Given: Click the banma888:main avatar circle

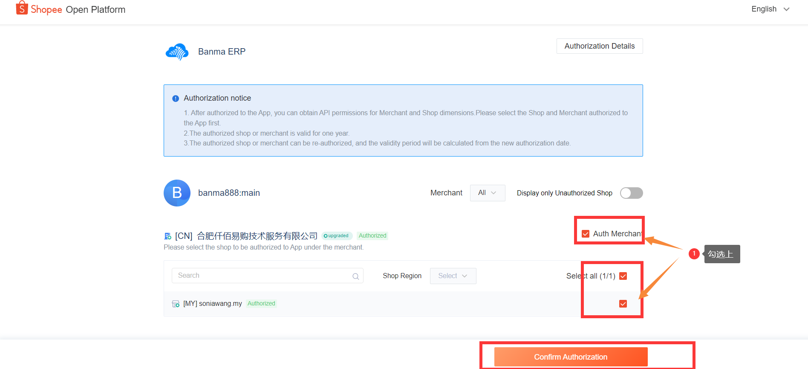Looking at the screenshot, I should click(x=177, y=193).
